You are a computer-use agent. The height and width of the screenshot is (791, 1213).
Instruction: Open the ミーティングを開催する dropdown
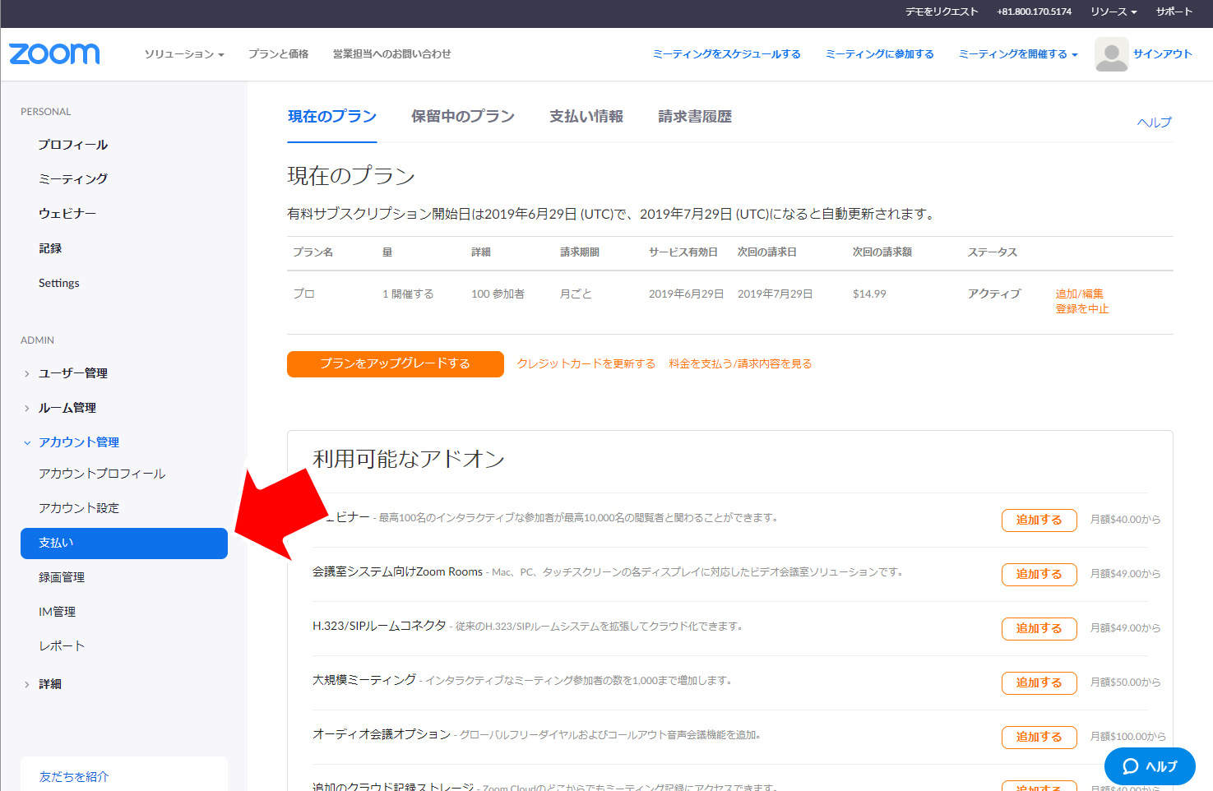click(x=1017, y=54)
